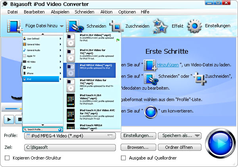Screen dimensions: 238x167
Task: Click the iPhone category icon
Action: click(x=25, y=73)
